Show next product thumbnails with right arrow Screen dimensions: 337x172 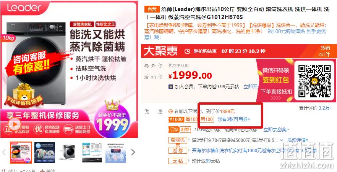(133, 152)
